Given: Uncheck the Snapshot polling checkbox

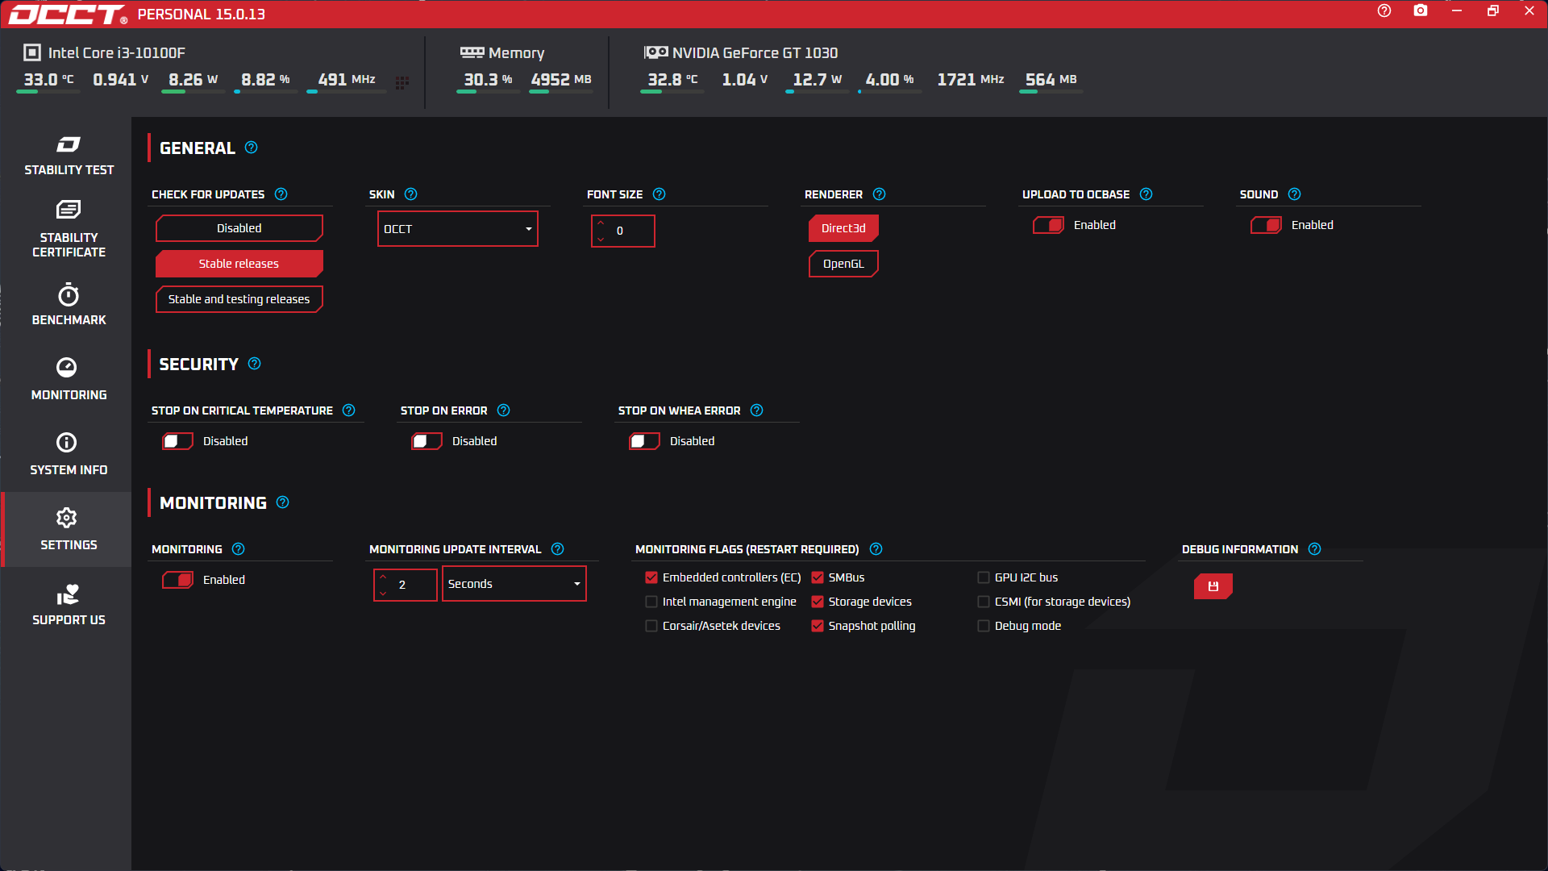Looking at the screenshot, I should click(x=818, y=626).
